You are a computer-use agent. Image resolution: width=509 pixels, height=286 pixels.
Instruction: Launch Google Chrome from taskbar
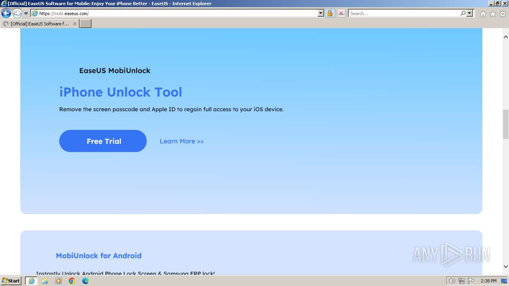point(72,281)
